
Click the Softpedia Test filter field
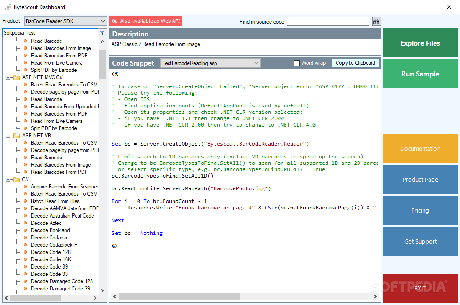point(50,33)
